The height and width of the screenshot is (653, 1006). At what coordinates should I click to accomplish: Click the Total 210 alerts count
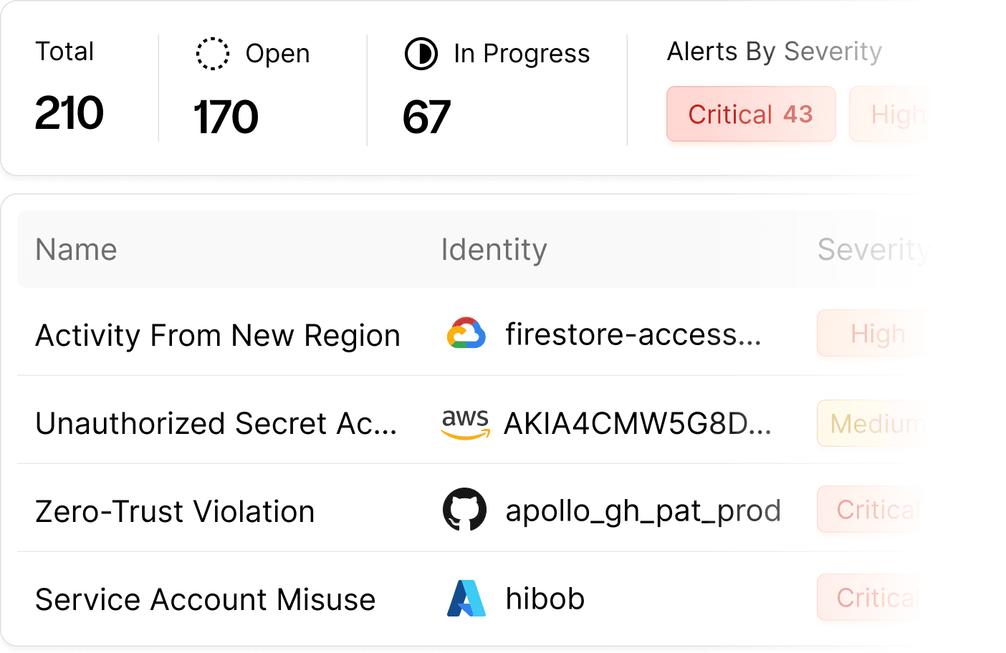pos(70,112)
